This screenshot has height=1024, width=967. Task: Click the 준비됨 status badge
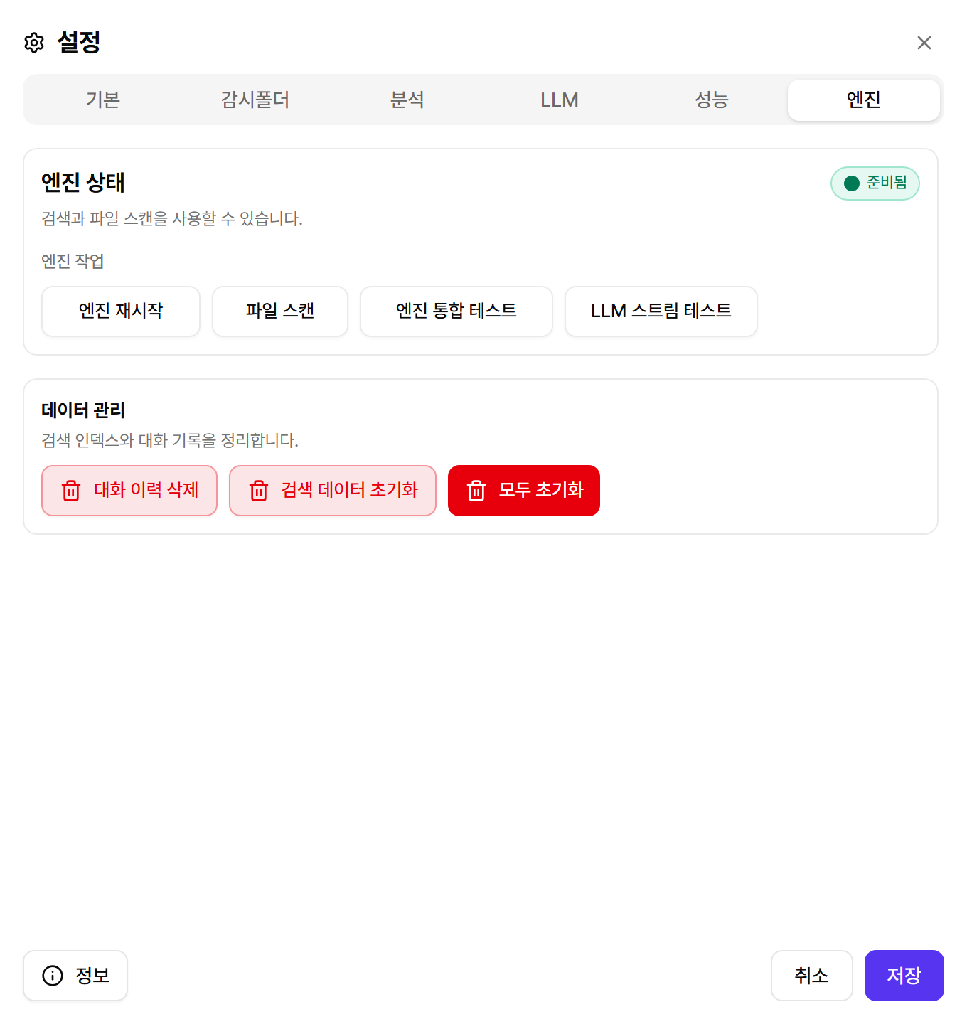pos(875,183)
